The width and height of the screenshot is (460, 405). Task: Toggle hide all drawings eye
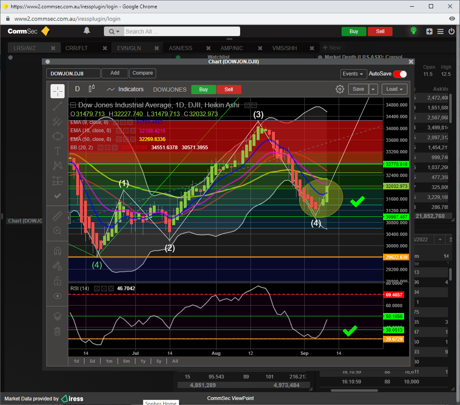click(58, 296)
